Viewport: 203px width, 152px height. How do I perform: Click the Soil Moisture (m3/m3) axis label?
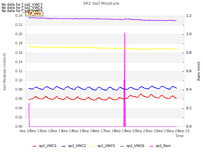pyautogui.click(x=4, y=72)
